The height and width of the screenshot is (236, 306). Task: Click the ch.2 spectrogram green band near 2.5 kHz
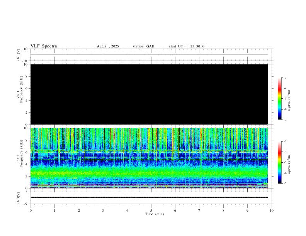(x=149, y=172)
